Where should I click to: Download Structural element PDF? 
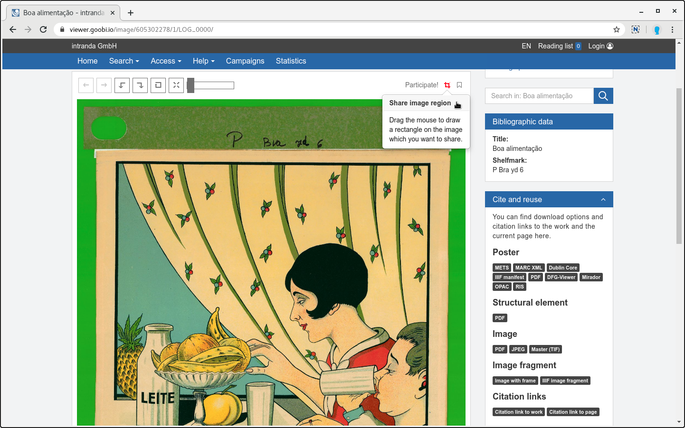[500, 318]
